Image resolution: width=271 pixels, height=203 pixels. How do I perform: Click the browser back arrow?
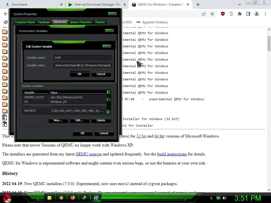click(x=6, y=14)
